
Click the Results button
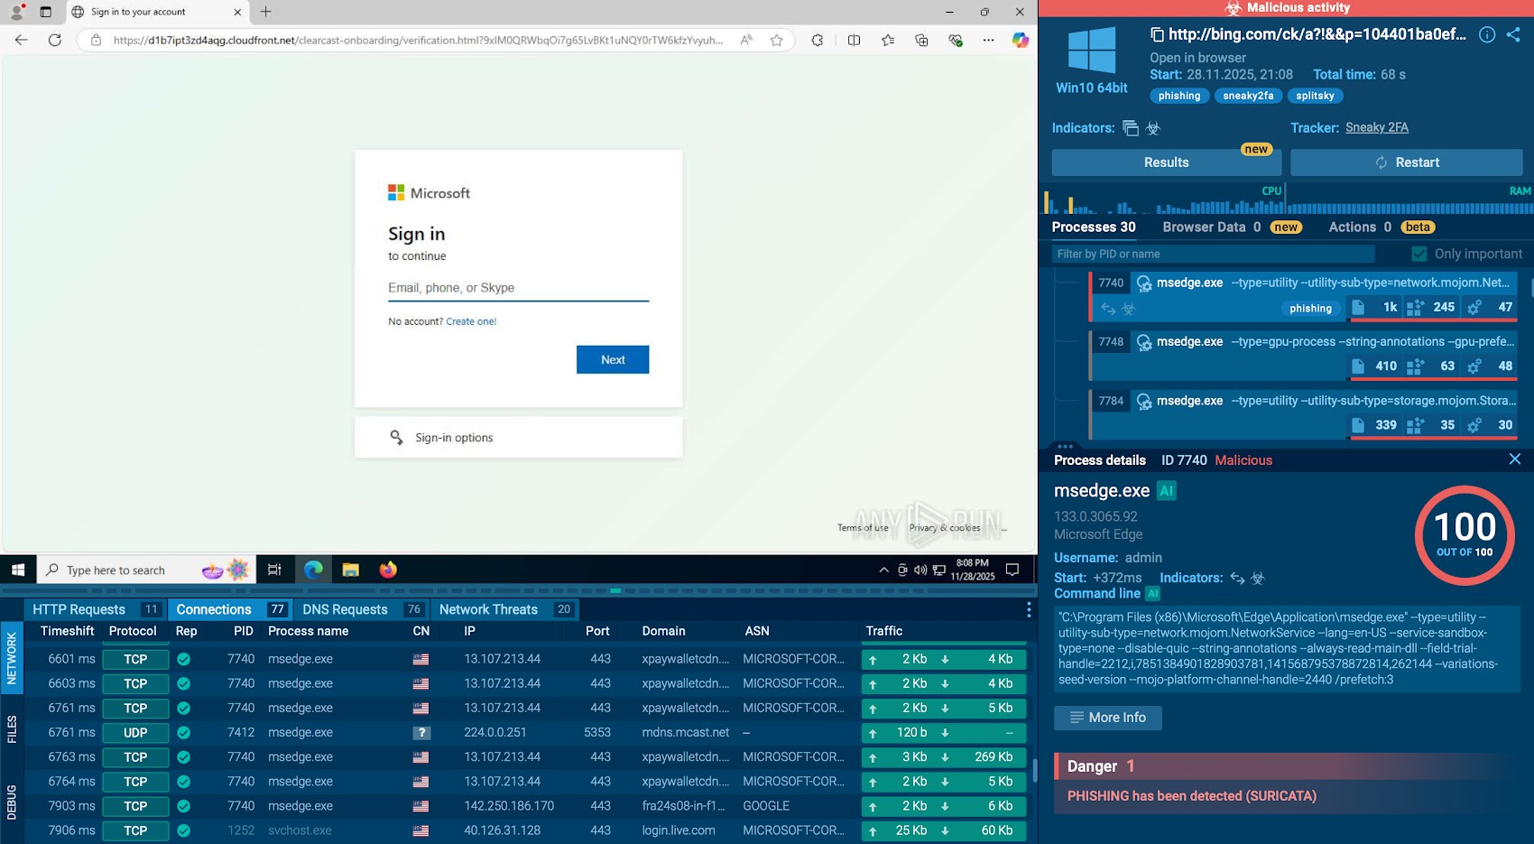1167,162
